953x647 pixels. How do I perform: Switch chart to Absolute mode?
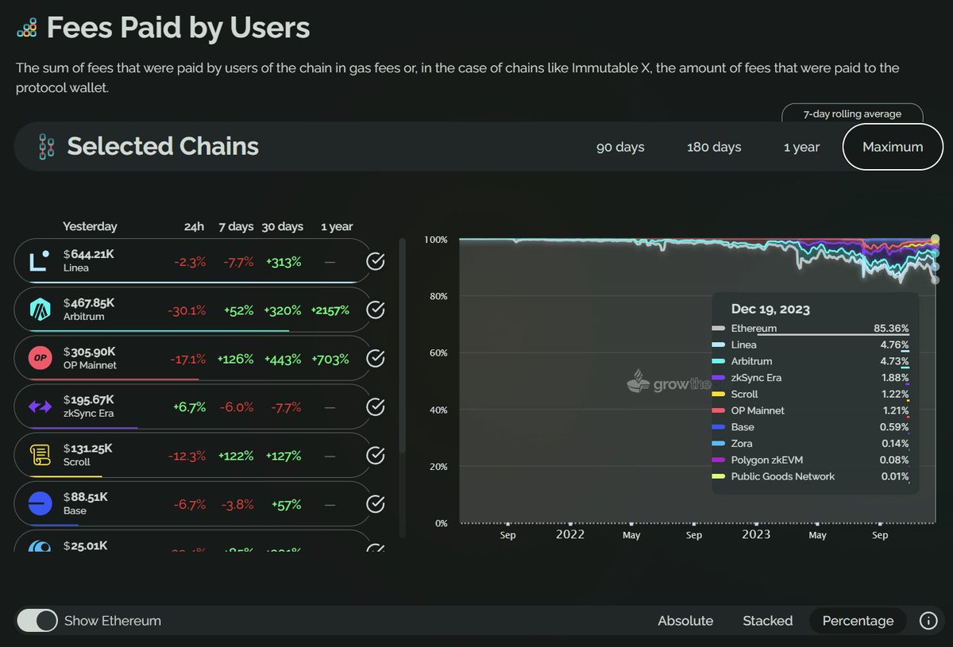coord(685,621)
